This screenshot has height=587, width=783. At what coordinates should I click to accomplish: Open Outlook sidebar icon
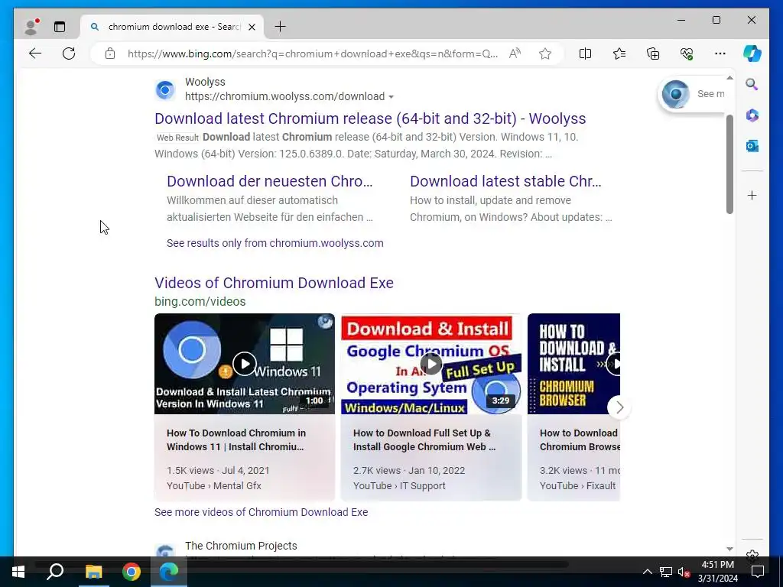752,146
